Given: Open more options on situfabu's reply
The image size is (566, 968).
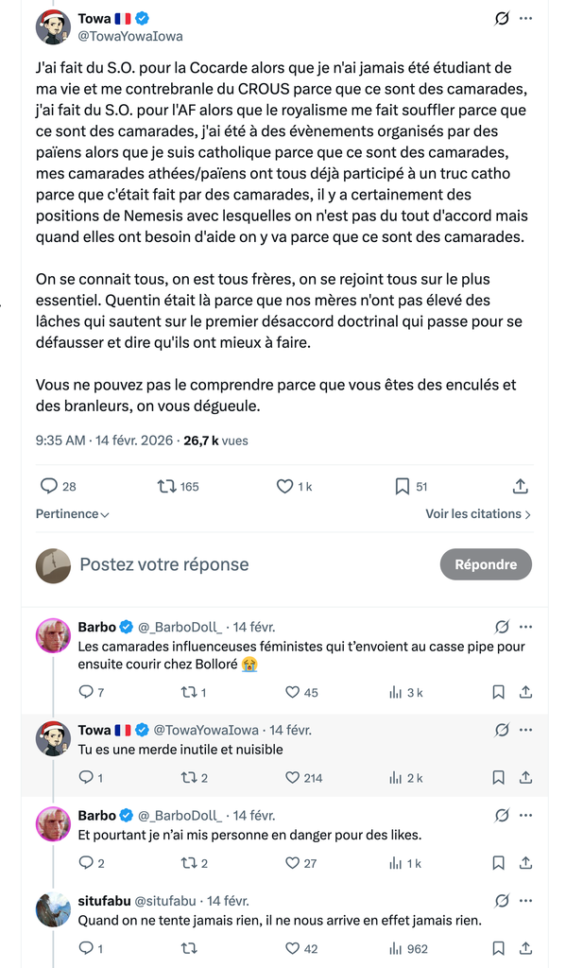Looking at the screenshot, I should click(x=526, y=901).
